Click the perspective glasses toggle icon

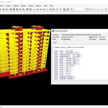tap(53, 9)
